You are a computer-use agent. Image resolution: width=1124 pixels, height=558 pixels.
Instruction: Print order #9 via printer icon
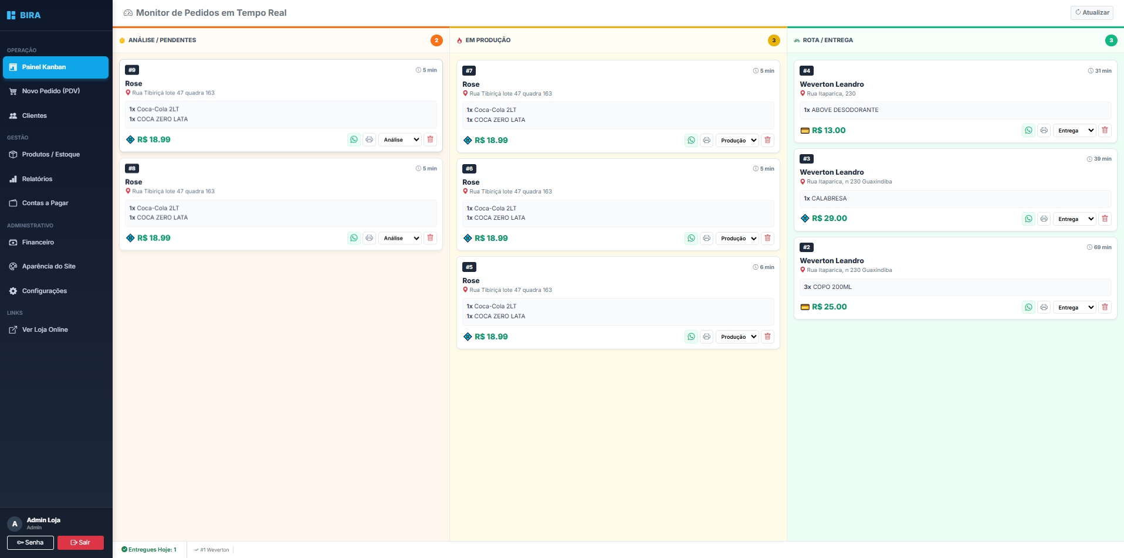click(x=369, y=139)
